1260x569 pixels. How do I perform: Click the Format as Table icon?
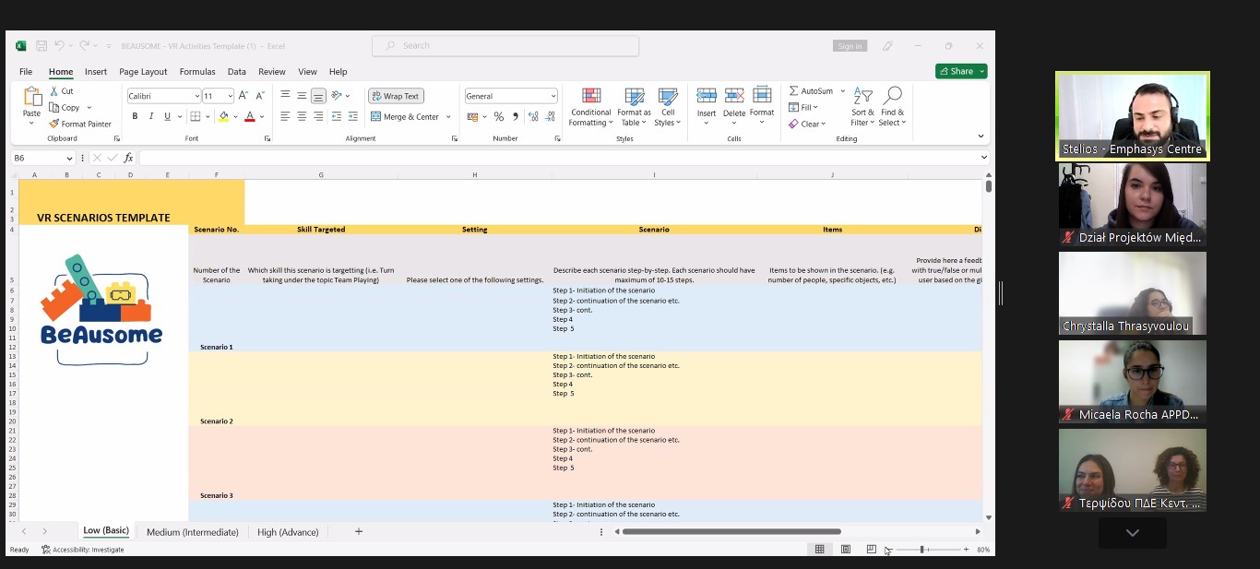point(634,96)
